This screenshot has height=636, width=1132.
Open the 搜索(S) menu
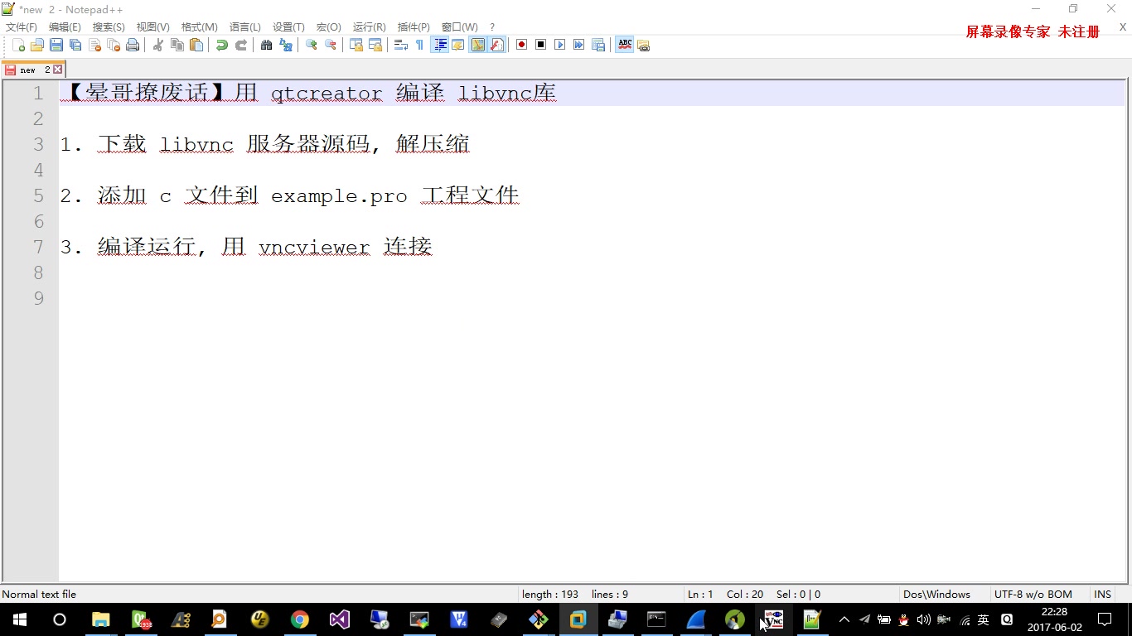pyautogui.click(x=109, y=27)
